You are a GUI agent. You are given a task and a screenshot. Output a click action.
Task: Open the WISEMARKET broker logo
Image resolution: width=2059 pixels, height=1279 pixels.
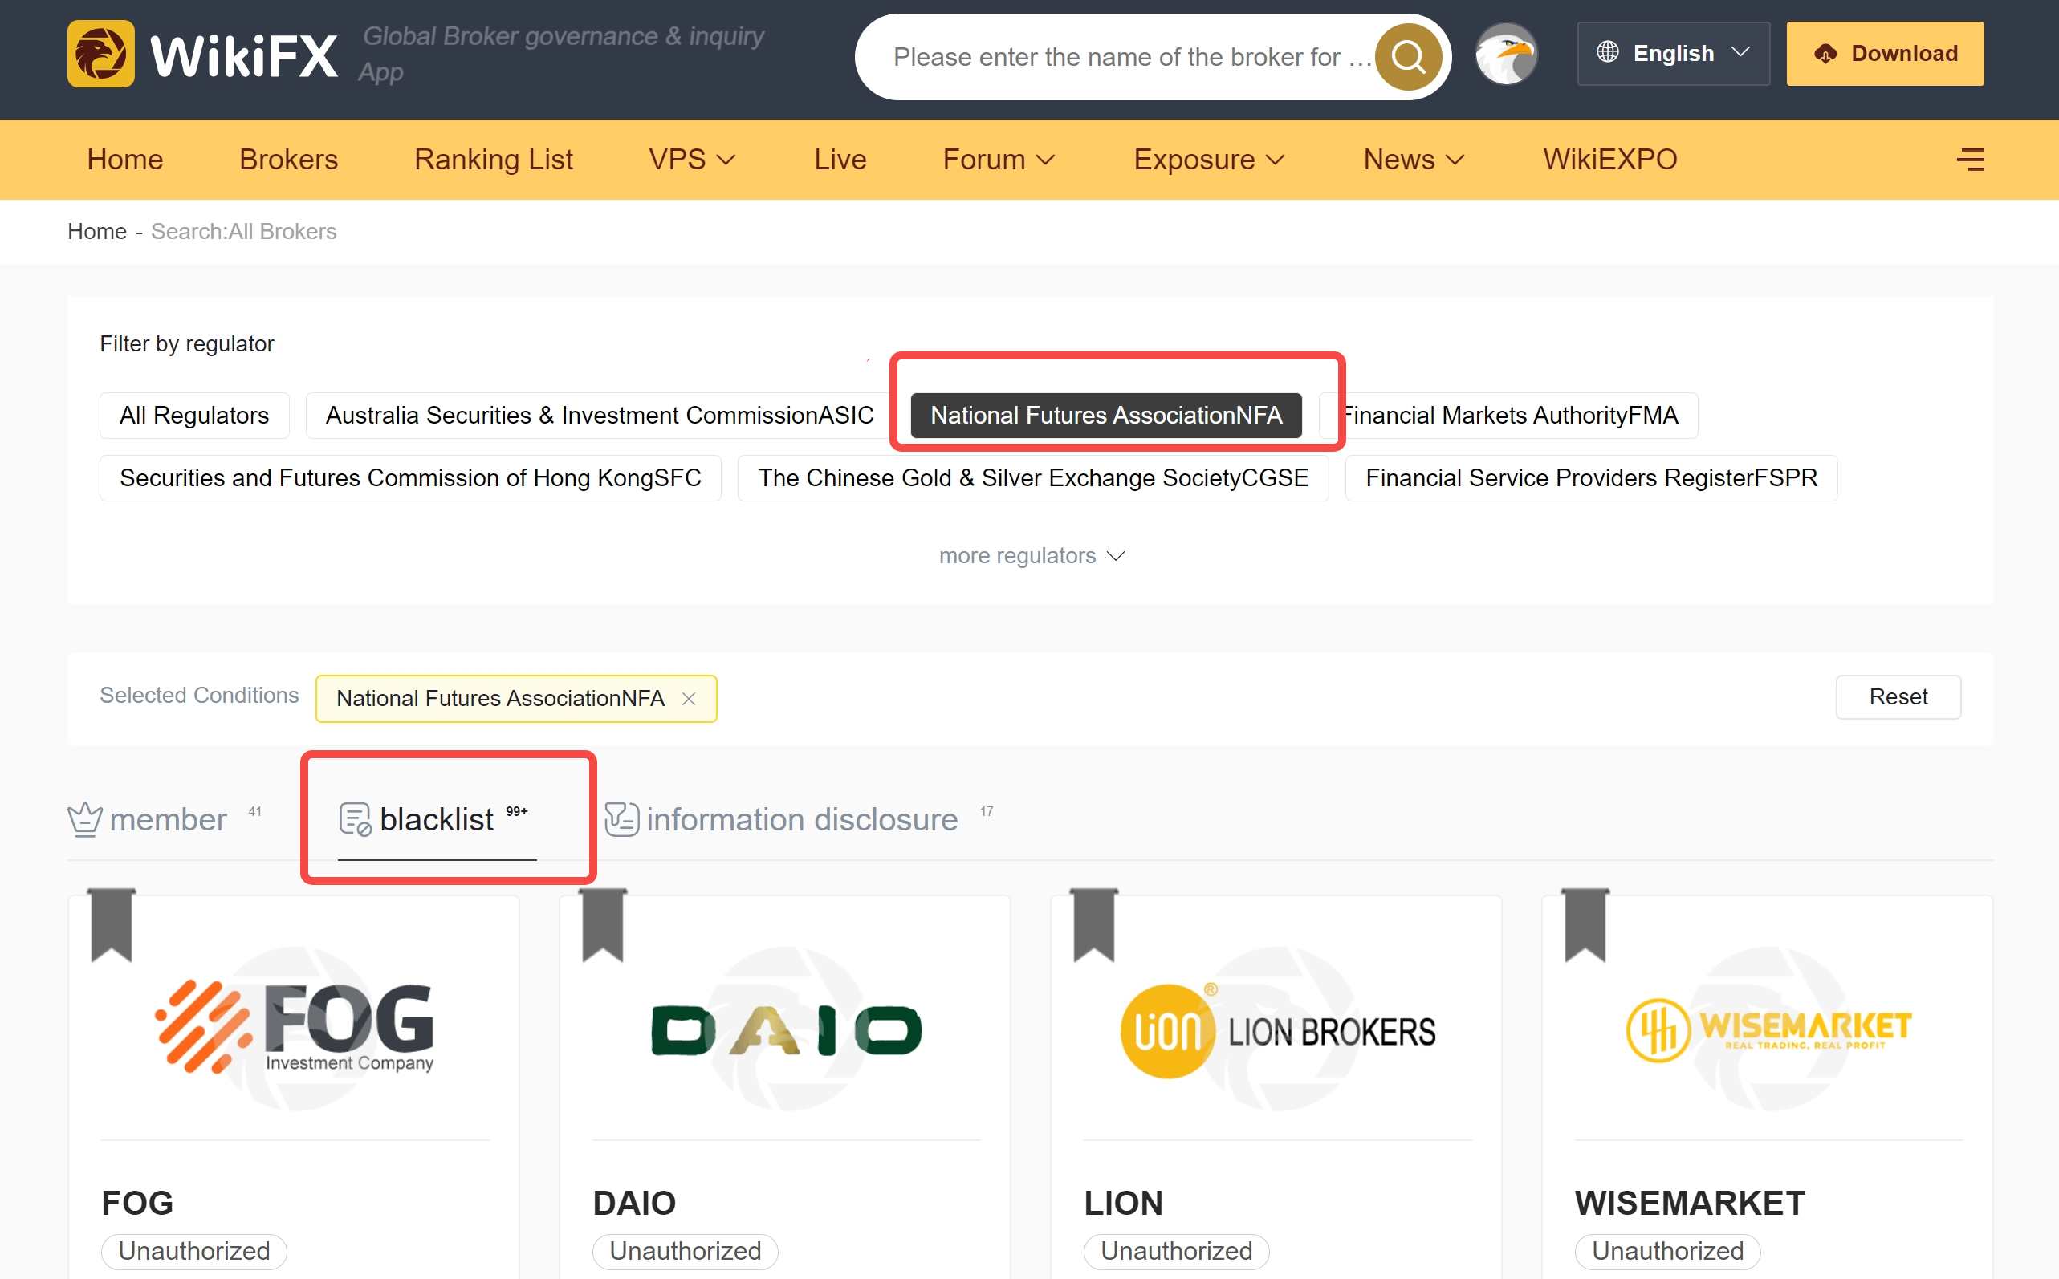(1768, 1029)
